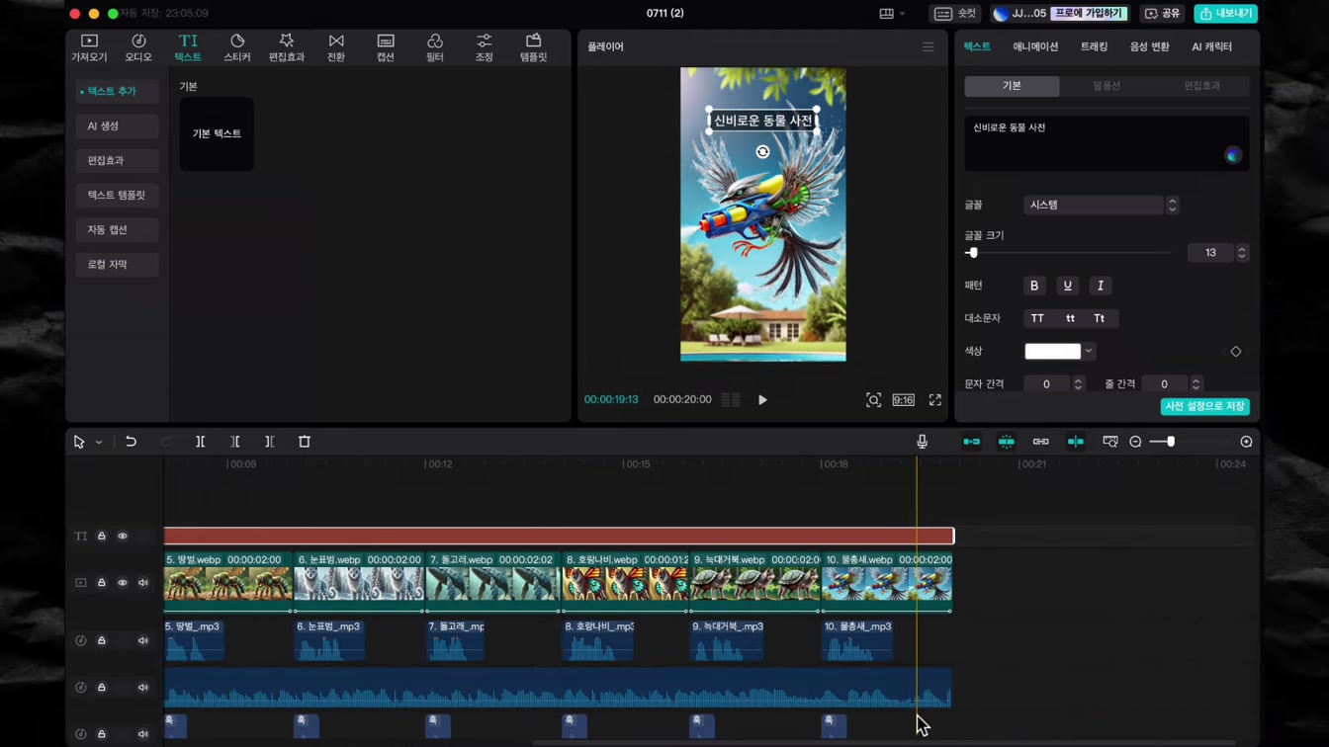
Task: Open the 조정 adjustment panel
Action: click(484, 47)
